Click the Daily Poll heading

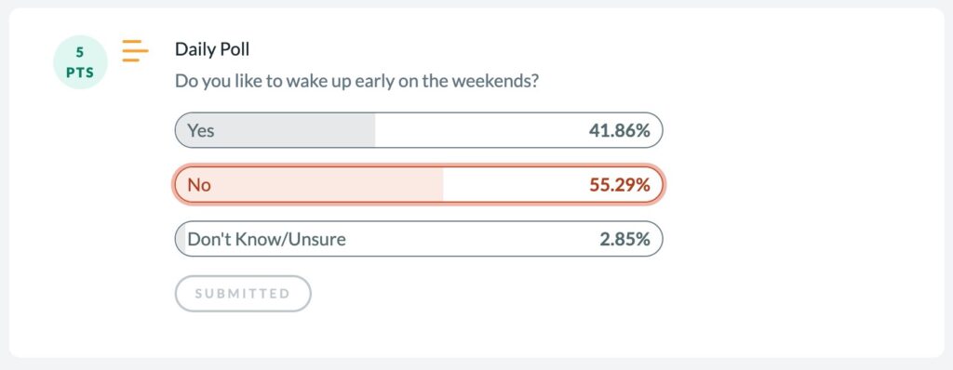pos(212,49)
